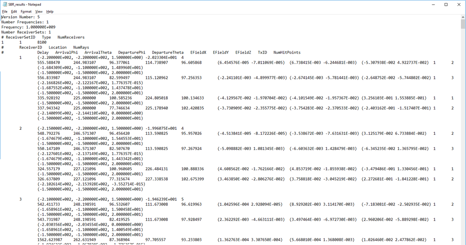Image resolution: width=466 pixels, height=245 pixels.
Task: Minimize the SBR_results window
Action: tap(433, 4)
